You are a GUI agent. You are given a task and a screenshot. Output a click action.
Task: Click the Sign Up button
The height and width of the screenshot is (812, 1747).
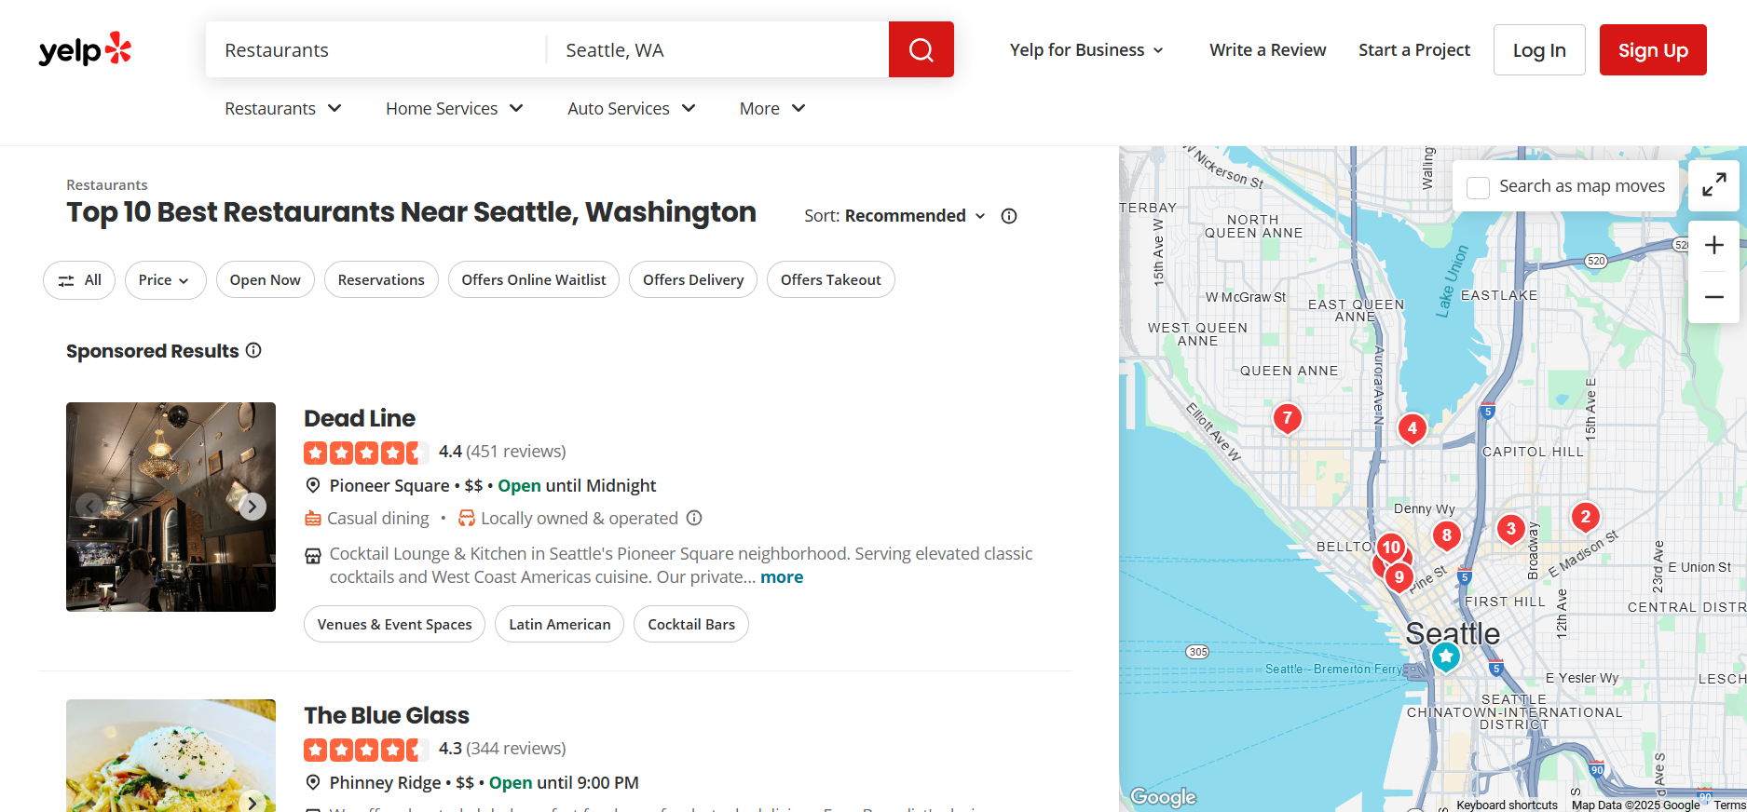click(1652, 50)
